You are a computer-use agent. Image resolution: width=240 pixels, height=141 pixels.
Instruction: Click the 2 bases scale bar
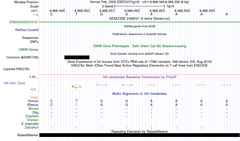[x=140, y=6]
